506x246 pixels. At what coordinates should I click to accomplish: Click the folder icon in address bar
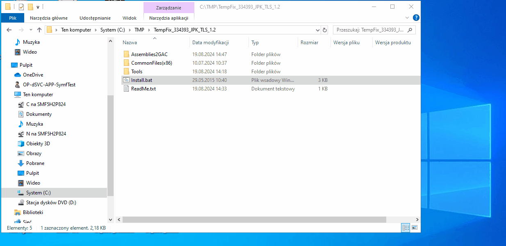point(50,30)
